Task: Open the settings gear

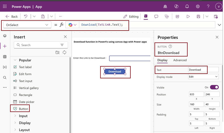Action: click(x=198, y=6)
